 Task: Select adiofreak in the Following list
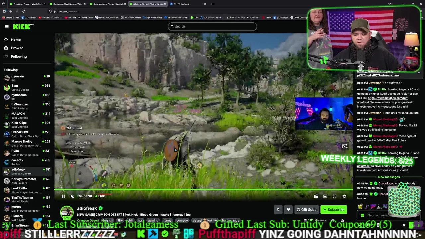[27, 171]
